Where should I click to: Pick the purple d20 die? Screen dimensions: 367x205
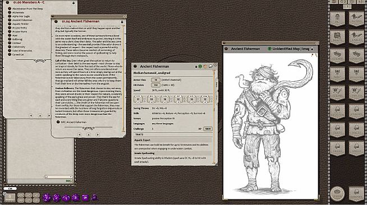tap(47, 198)
